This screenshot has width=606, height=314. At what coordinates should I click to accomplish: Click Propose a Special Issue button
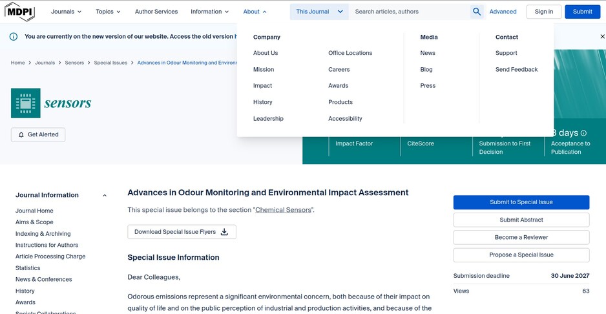coord(521,255)
